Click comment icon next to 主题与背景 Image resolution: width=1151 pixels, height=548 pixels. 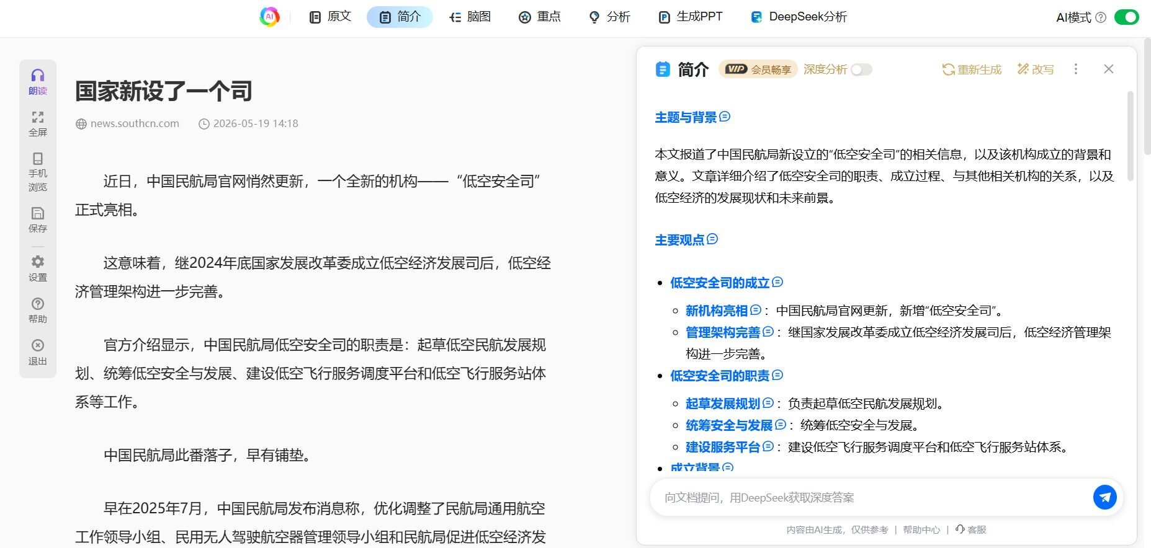pos(725,117)
